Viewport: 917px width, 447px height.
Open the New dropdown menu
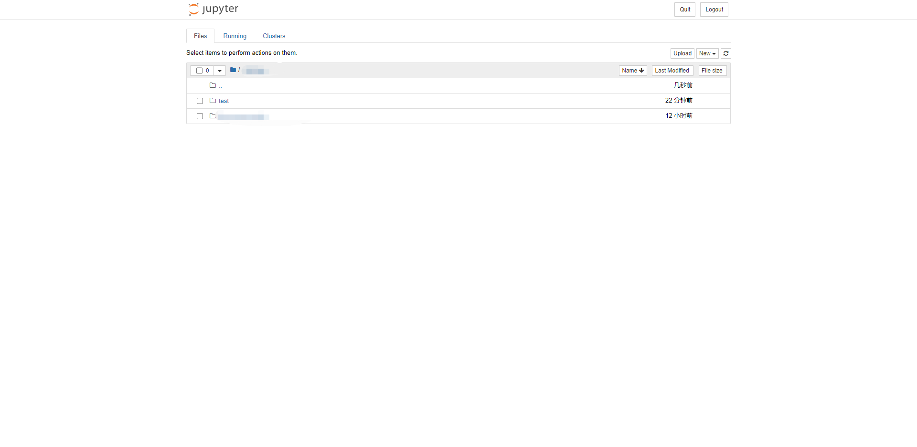tap(707, 53)
